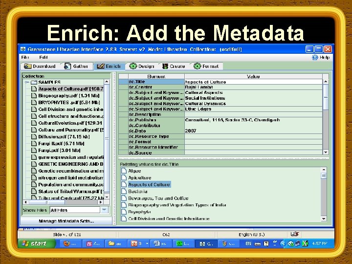The width and height of the screenshot is (352, 264).
Task: Select Apiculture existing value
Action: (x=139, y=177)
